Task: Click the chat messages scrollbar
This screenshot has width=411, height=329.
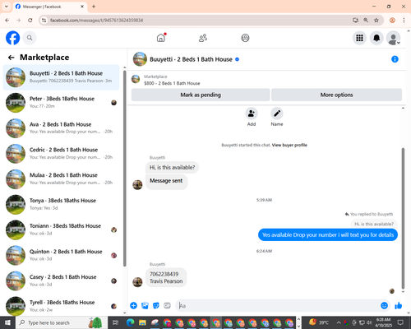Action: click(403, 218)
